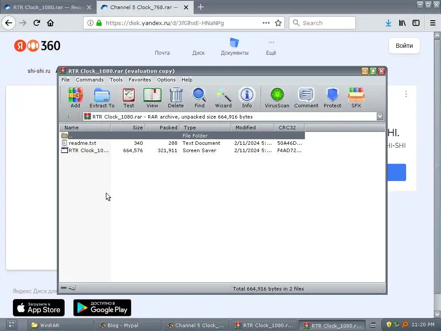Open shi-shi.ru link
This screenshot has width=441, height=331.
pos(39,71)
